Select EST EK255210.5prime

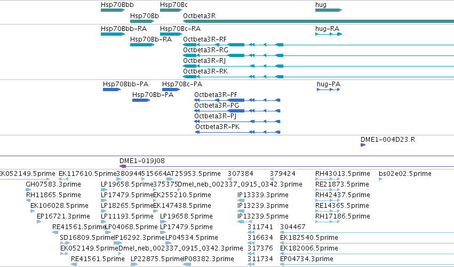point(155,201)
